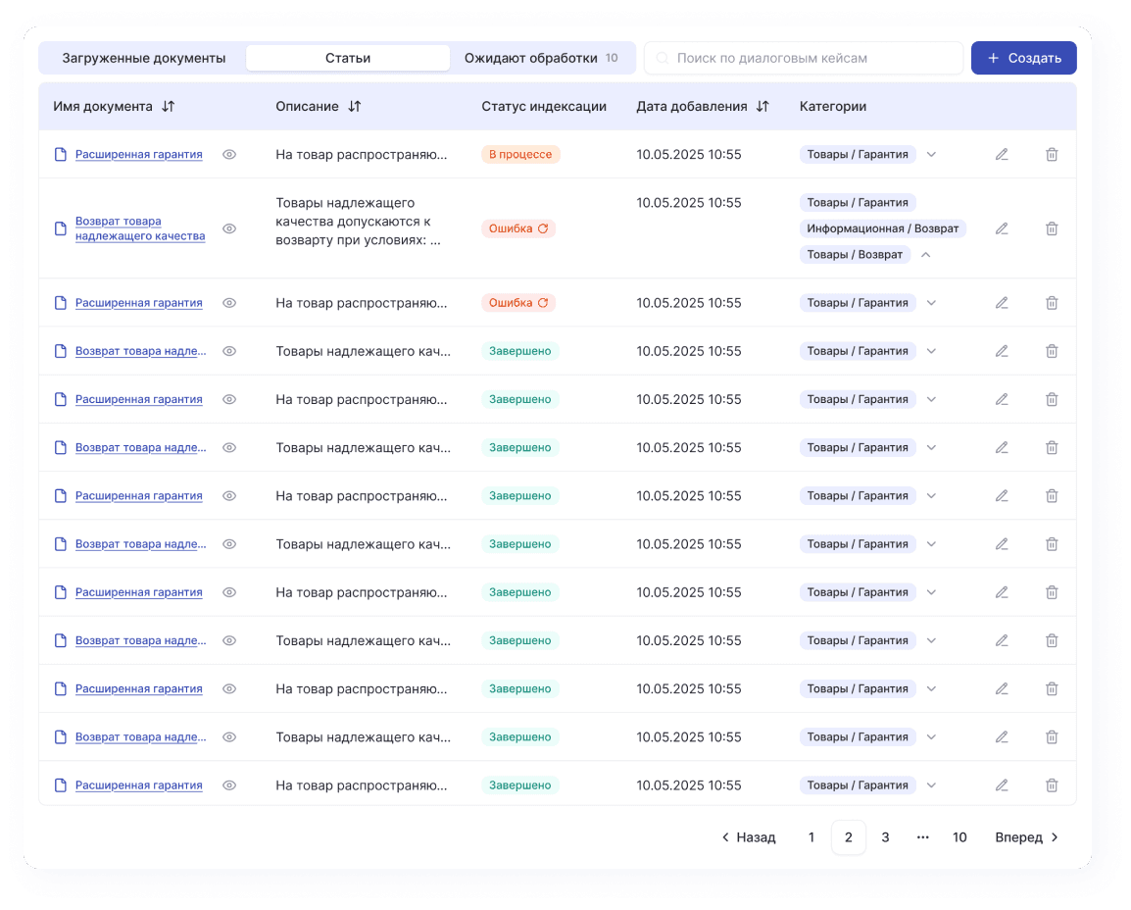Image resolution: width=1131 pixels, height=910 pixels.
Task: Click Товары / Гарантия chip in В процессе row
Action: [858, 154]
